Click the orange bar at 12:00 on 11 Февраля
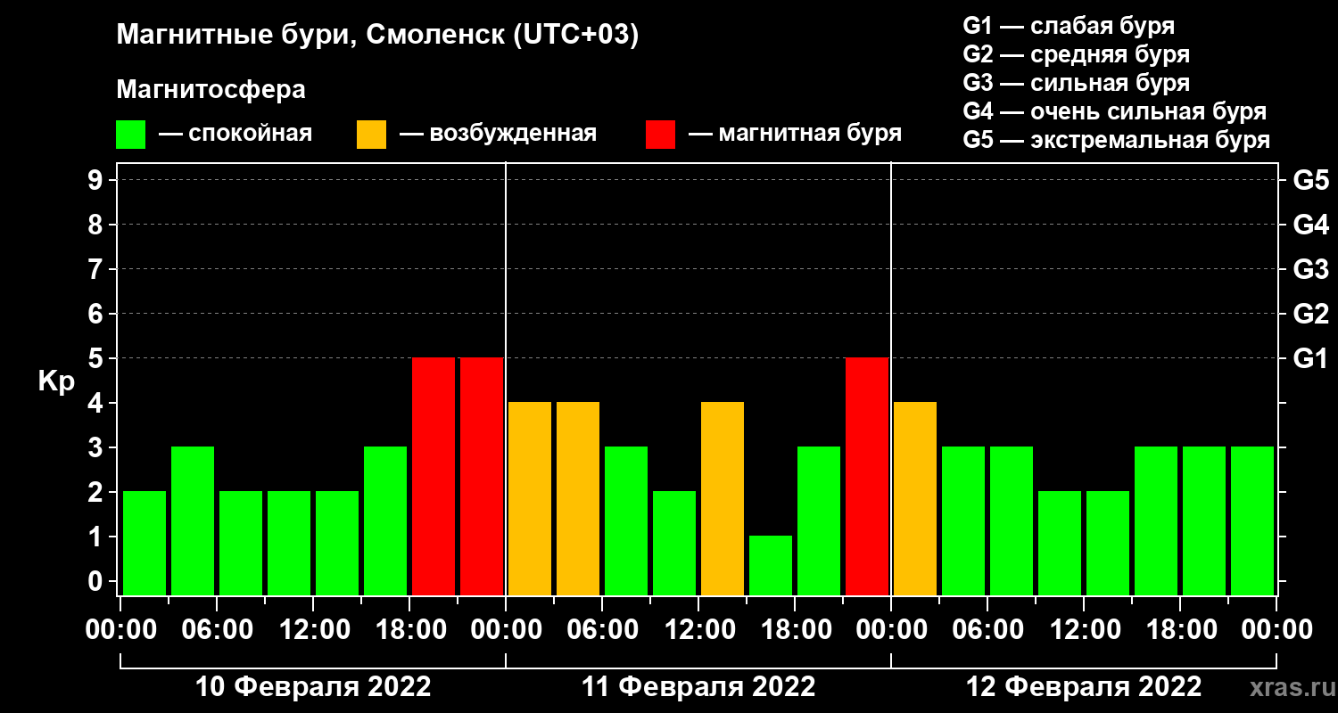Screen dimensions: 1338x713 click(723, 498)
